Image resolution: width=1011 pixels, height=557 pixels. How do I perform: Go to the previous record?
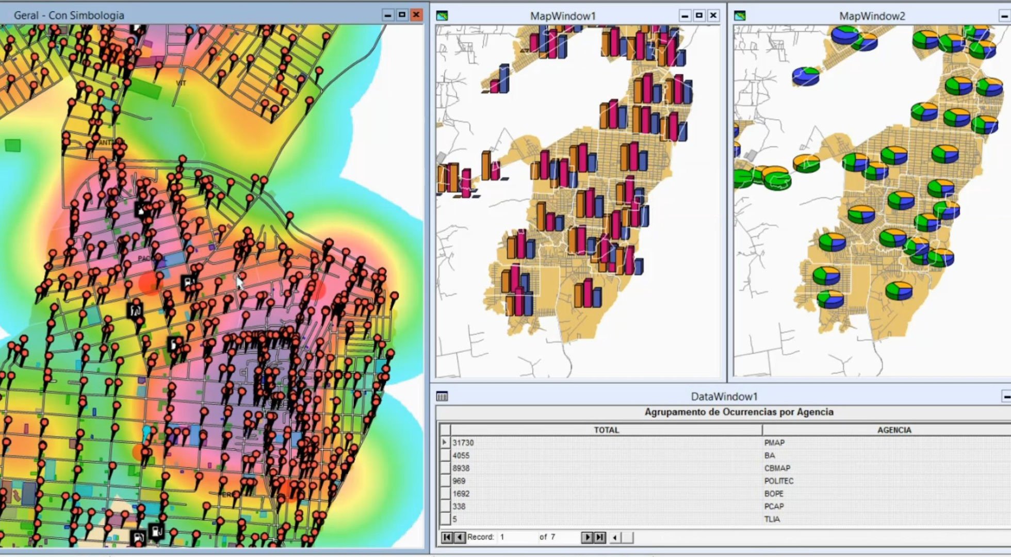point(460,537)
